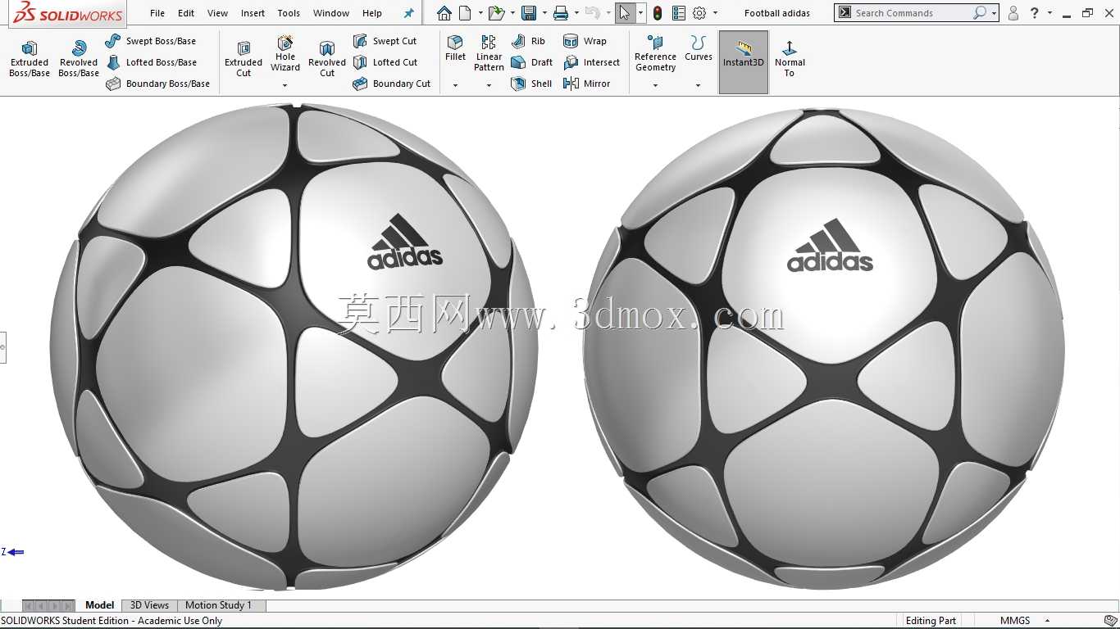This screenshot has width=1120, height=629.
Task: Click the SOLIDWORKS logo
Action: (67, 13)
